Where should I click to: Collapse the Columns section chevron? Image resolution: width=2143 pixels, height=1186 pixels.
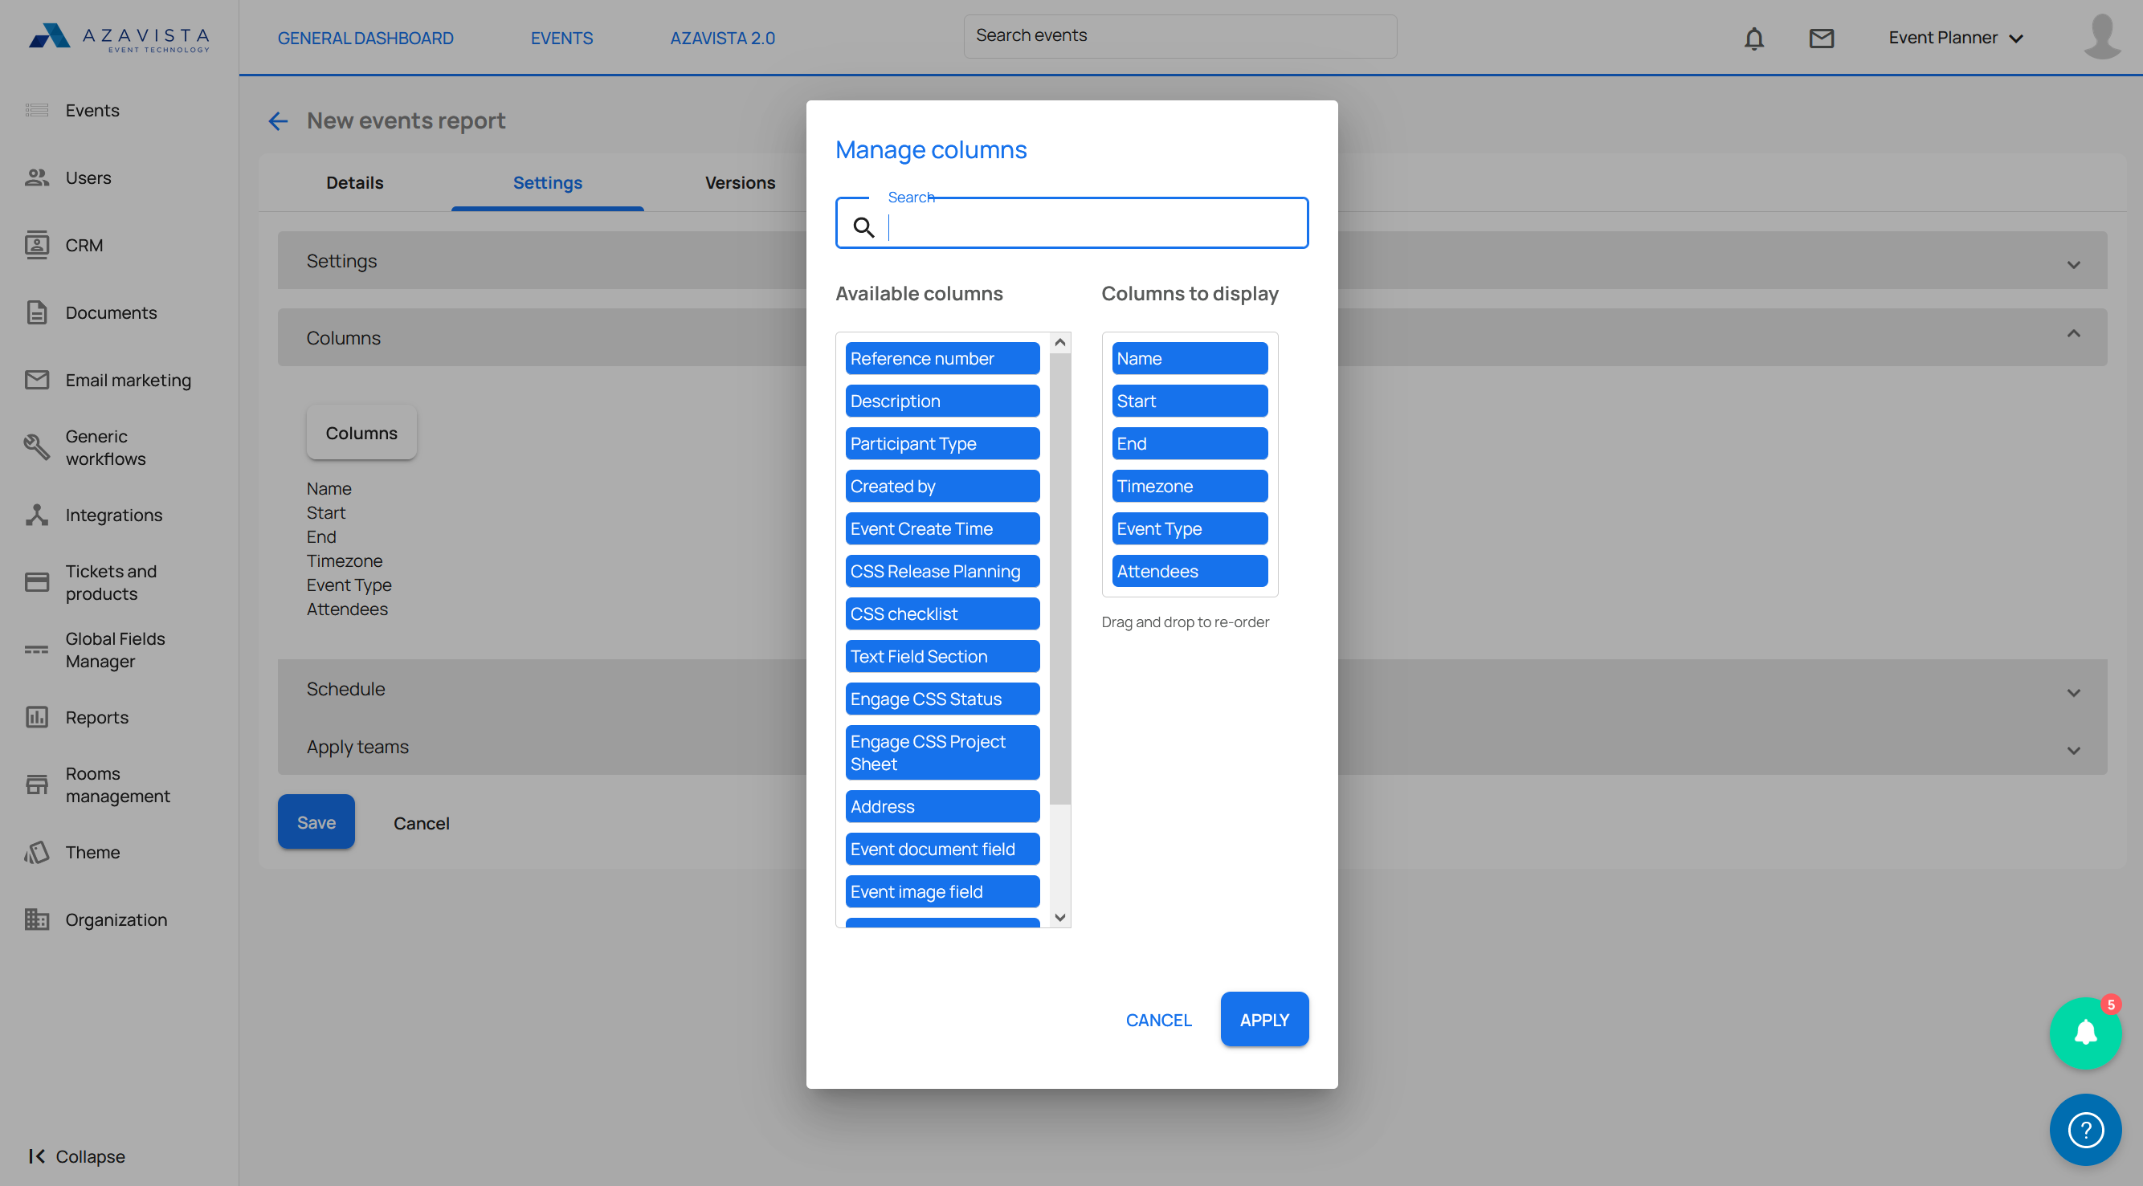point(2073,333)
